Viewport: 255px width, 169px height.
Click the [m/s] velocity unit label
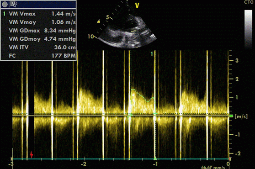tap(241, 116)
